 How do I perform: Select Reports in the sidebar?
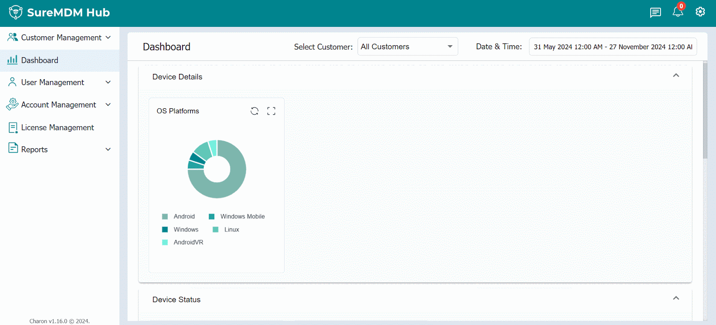click(x=60, y=150)
